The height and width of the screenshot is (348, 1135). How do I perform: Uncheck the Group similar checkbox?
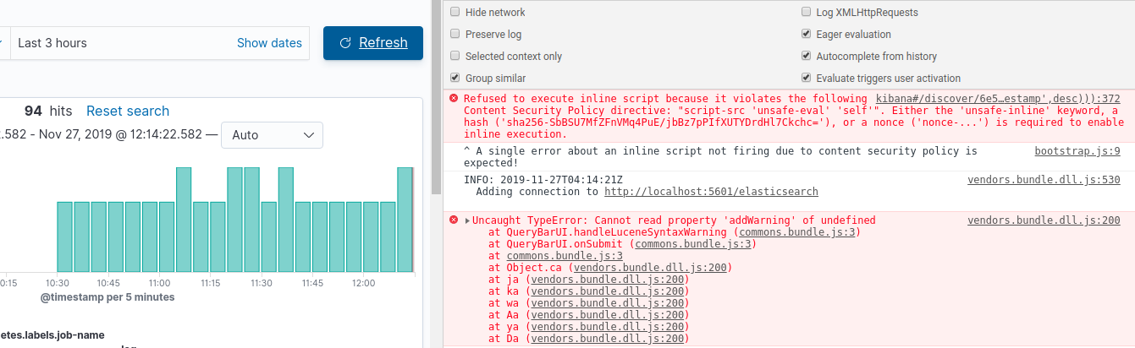point(455,79)
